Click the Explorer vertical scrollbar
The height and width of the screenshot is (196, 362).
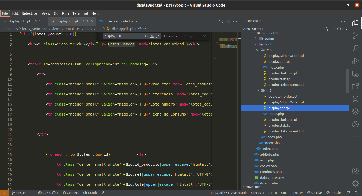[x=348, y=81]
